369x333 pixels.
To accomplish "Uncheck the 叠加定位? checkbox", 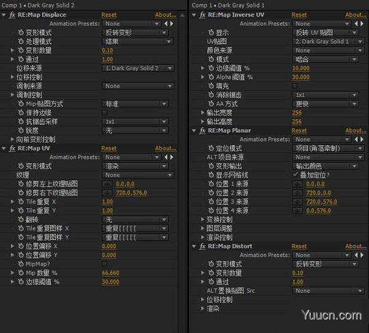I will pyautogui.click(x=295, y=175).
